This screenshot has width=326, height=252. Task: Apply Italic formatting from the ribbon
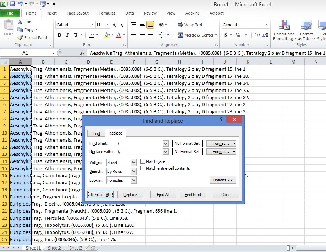[67, 35]
